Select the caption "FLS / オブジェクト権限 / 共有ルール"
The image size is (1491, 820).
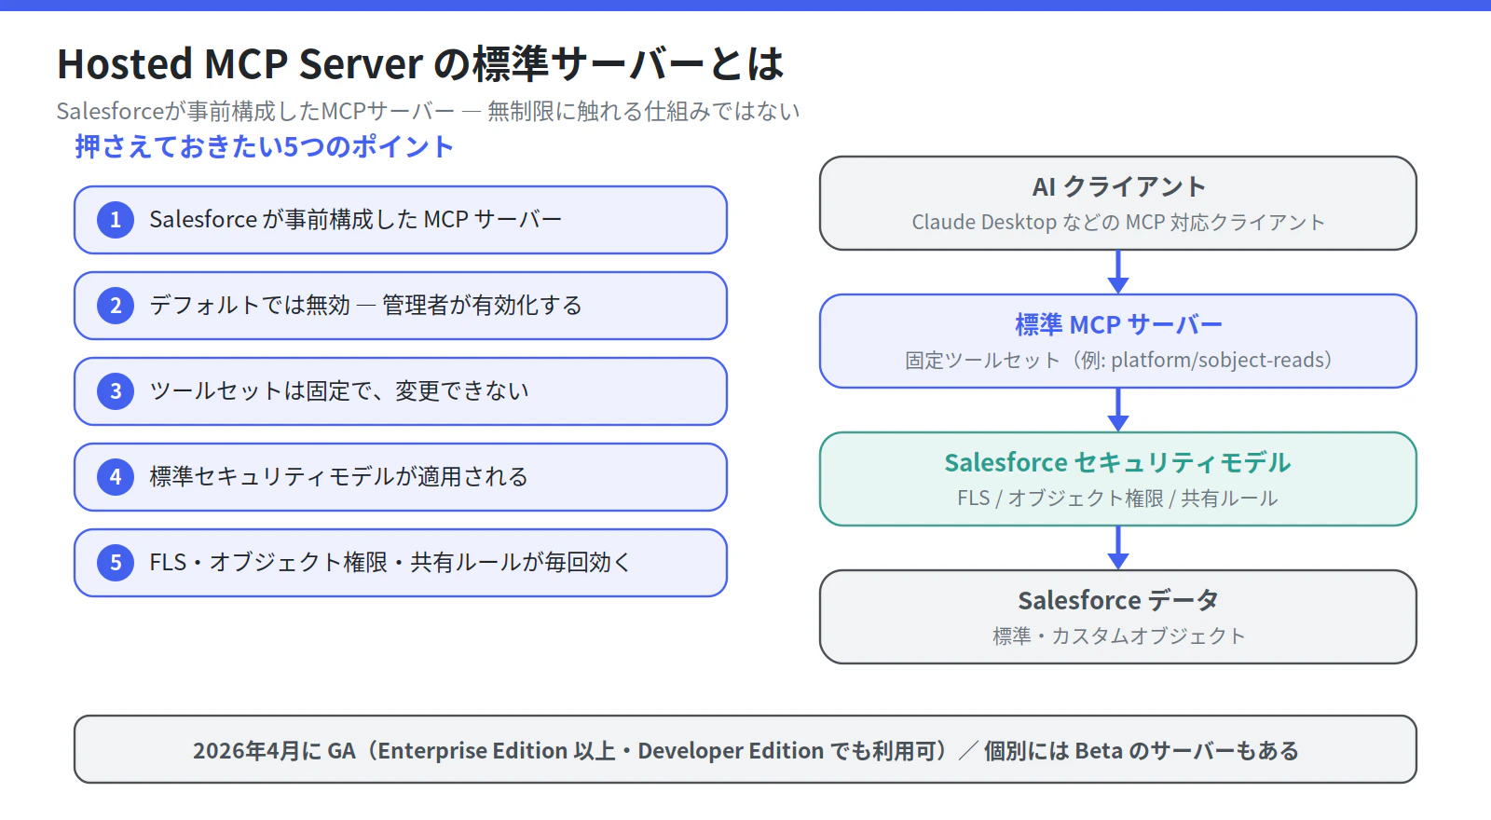1118,499
